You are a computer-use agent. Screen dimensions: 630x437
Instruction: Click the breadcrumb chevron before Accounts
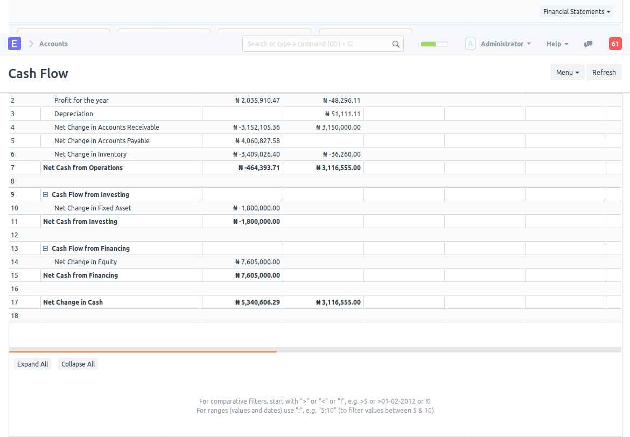pos(31,44)
